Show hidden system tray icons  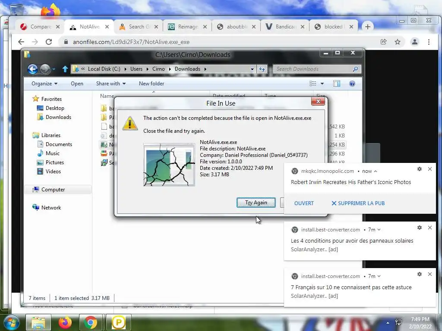pos(388,323)
